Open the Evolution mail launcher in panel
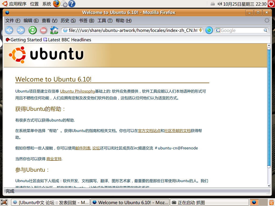This screenshot has height=206, width=275. (64, 4)
